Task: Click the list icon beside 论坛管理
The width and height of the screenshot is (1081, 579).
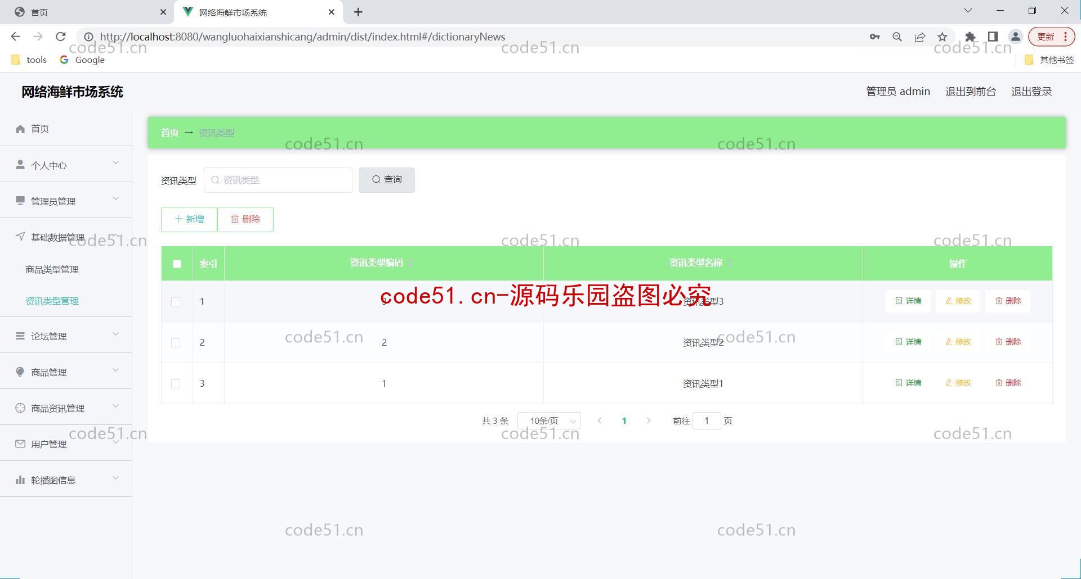Action: click(20, 336)
